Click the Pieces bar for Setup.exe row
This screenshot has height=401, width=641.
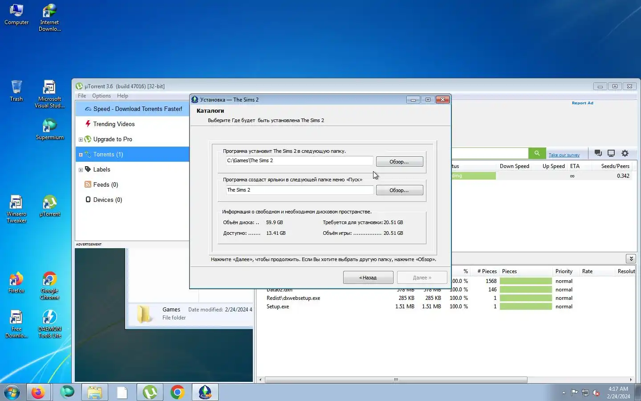tap(526, 307)
